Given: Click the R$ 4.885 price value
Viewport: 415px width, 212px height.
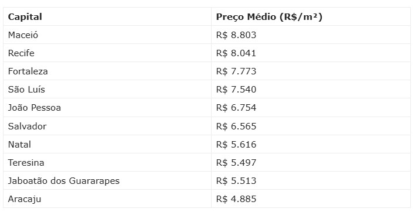Looking at the screenshot, I should pyautogui.click(x=236, y=199).
